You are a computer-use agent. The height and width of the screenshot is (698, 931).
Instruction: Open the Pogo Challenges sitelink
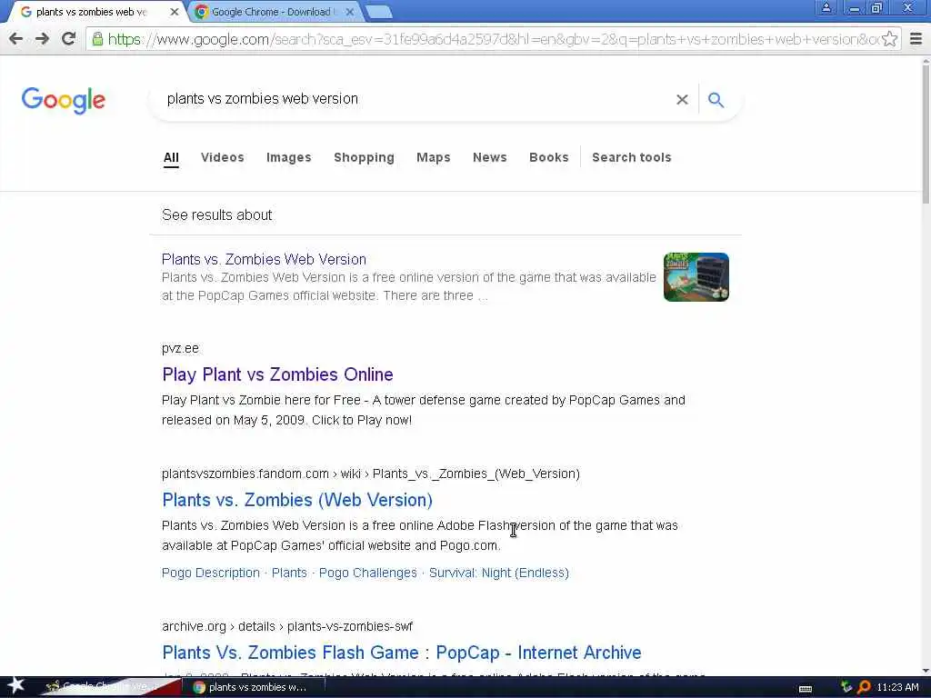(x=368, y=573)
